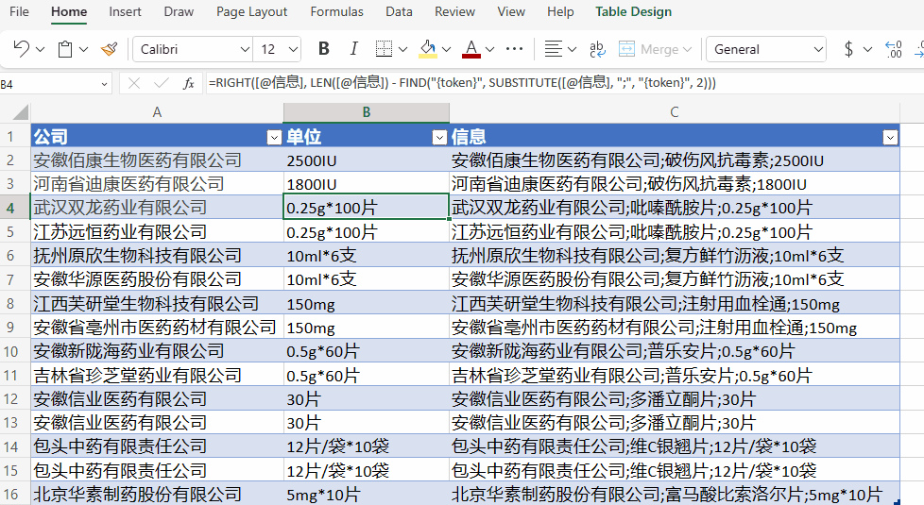Expand the alignment options arrow
The width and height of the screenshot is (924, 505).
(x=573, y=49)
